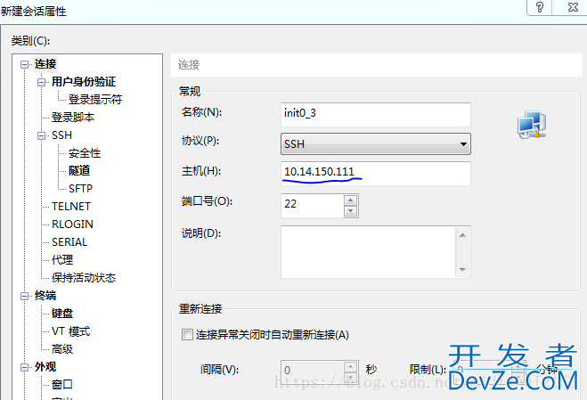Screen dimensions: 587x400
Task: Select 高级 tree item
Action: click(x=62, y=349)
